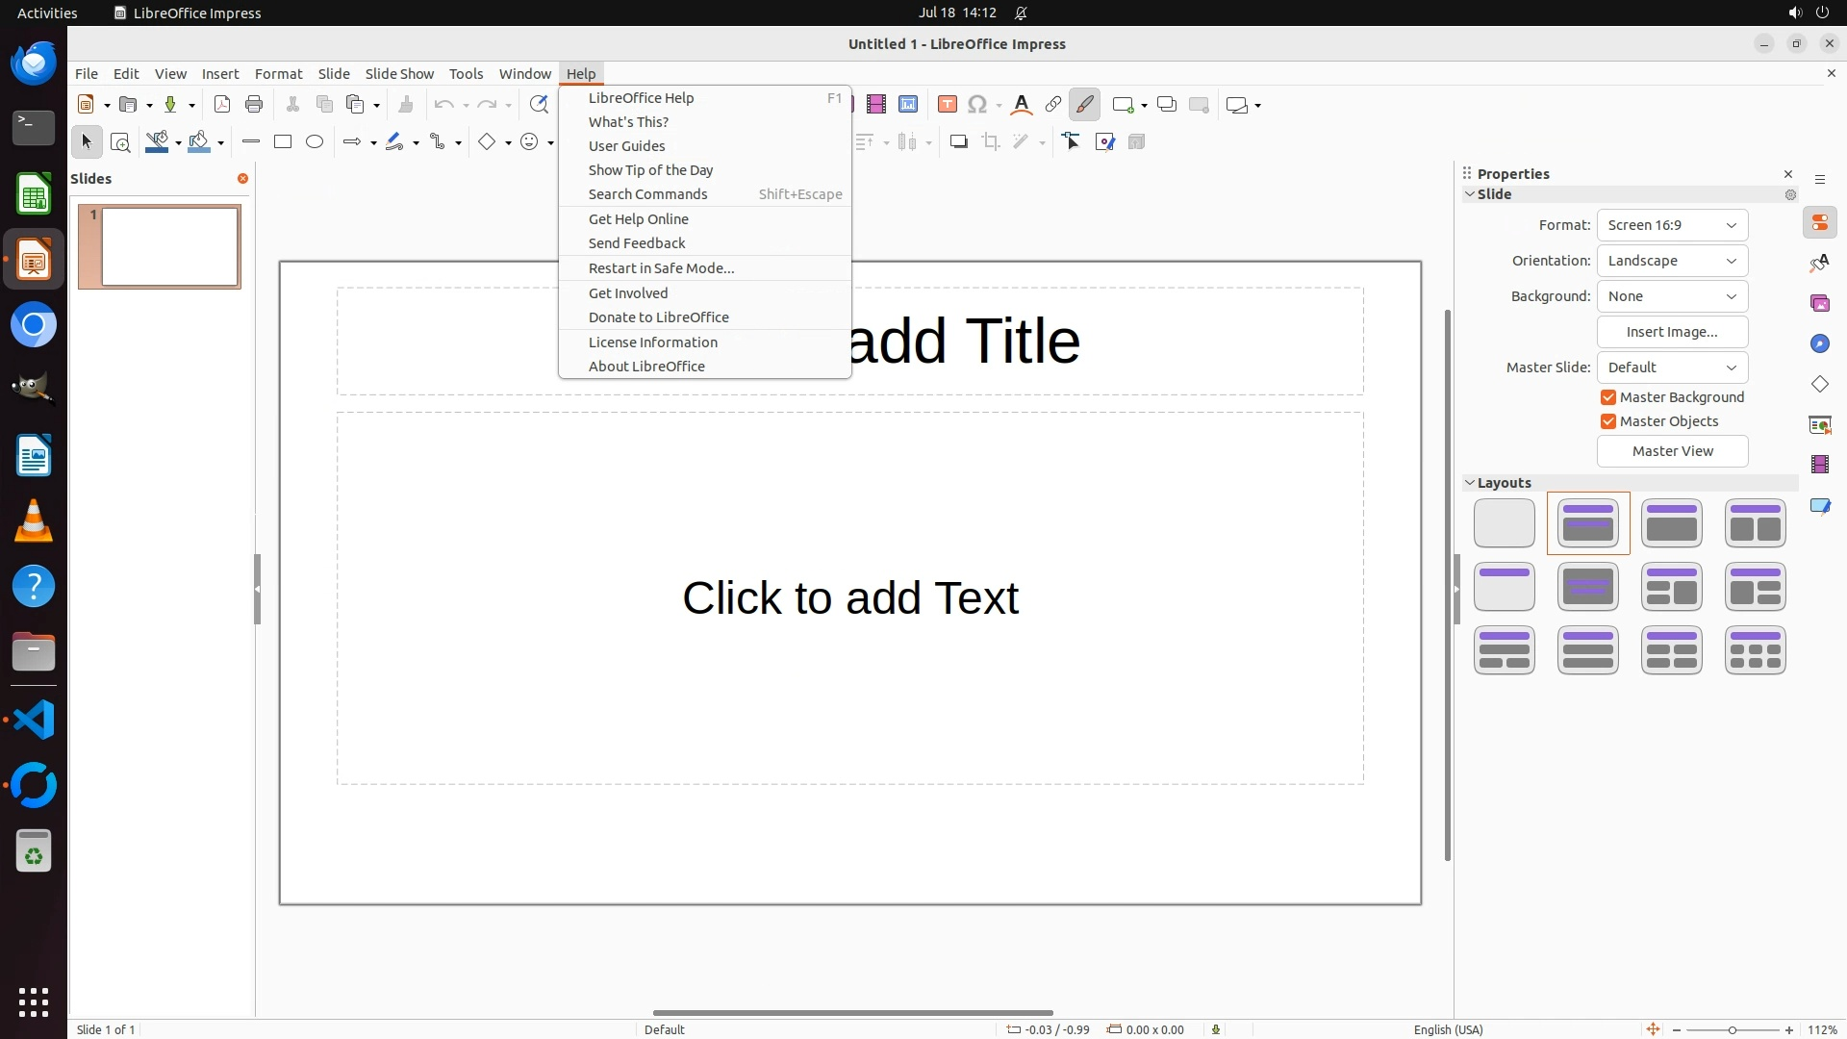Screen dimensions: 1847x1039
Task: Select the Ellipse drawing tool
Action: tap(315, 142)
